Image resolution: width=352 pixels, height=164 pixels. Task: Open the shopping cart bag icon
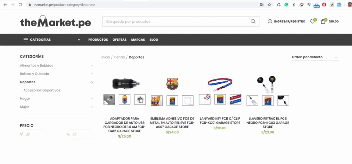[323, 21]
